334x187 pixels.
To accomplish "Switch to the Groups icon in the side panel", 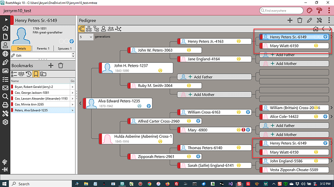I will click(x=43, y=74).
